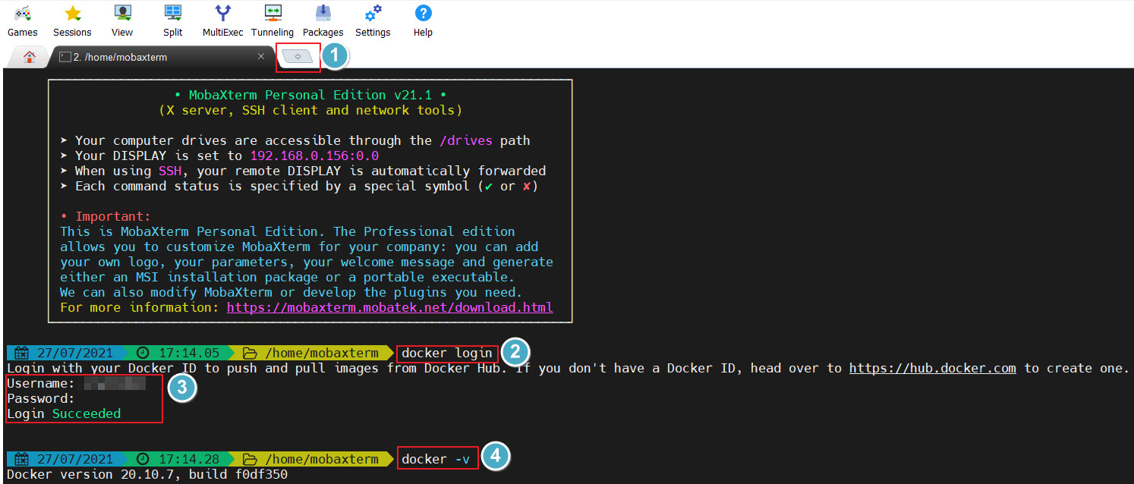
Task: Click the folder icon in first prompt
Action: click(250, 354)
